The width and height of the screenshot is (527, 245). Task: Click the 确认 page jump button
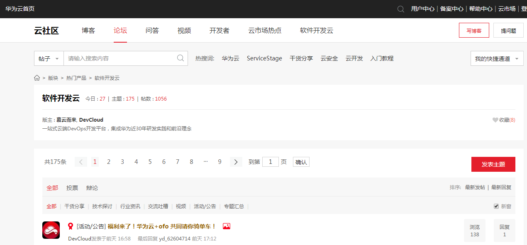tap(301, 162)
